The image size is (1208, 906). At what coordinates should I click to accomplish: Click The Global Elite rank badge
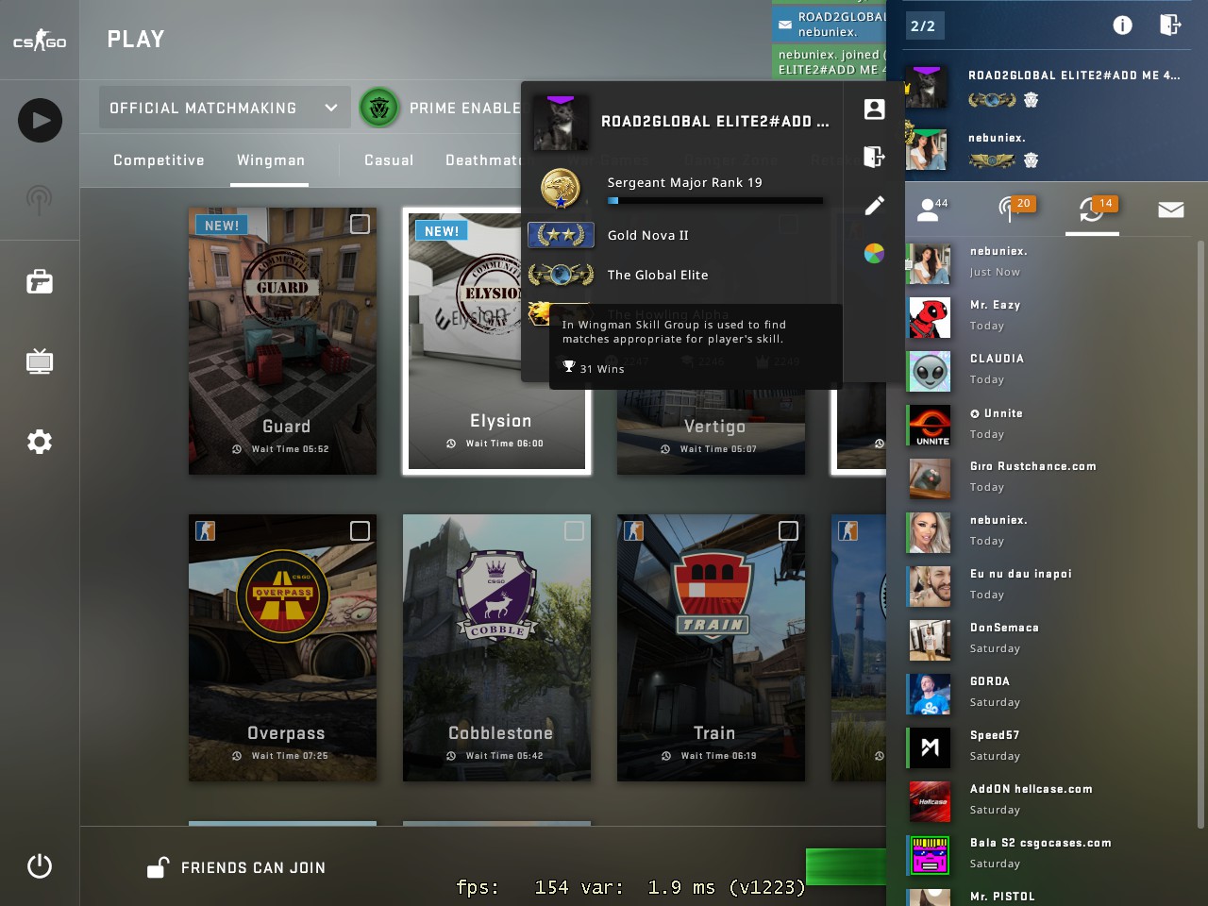pyautogui.click(x=561, y=275)
